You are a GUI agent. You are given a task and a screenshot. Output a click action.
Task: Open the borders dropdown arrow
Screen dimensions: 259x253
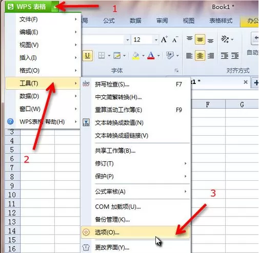coord(109,56)
